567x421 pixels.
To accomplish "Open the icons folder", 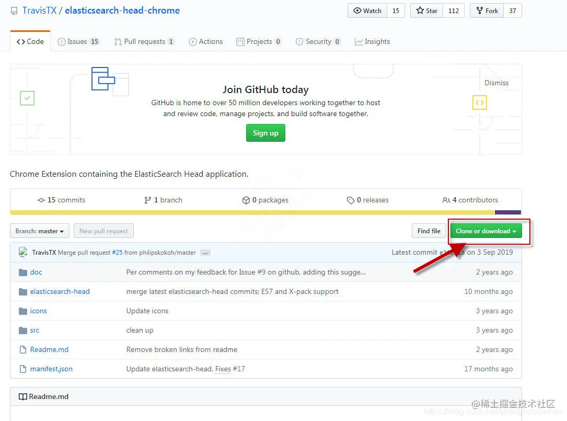I will [x=38, y=311].
